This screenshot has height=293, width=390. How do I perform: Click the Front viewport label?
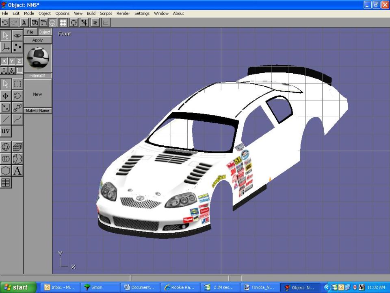pos(65,34)
